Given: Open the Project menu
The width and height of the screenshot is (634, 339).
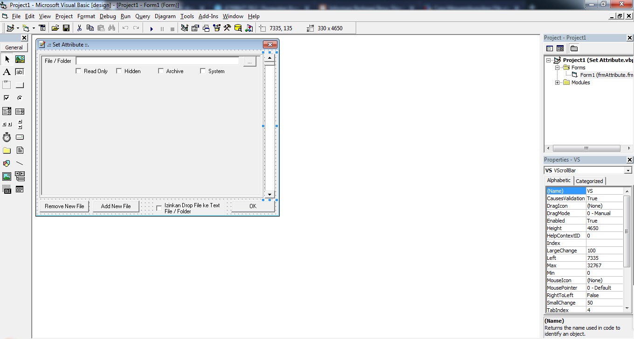Looking at the screenshot, I should pos(64,16).
